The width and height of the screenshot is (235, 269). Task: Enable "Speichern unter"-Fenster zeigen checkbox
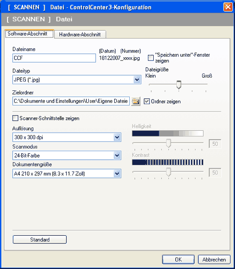click(x=151, y=58)
